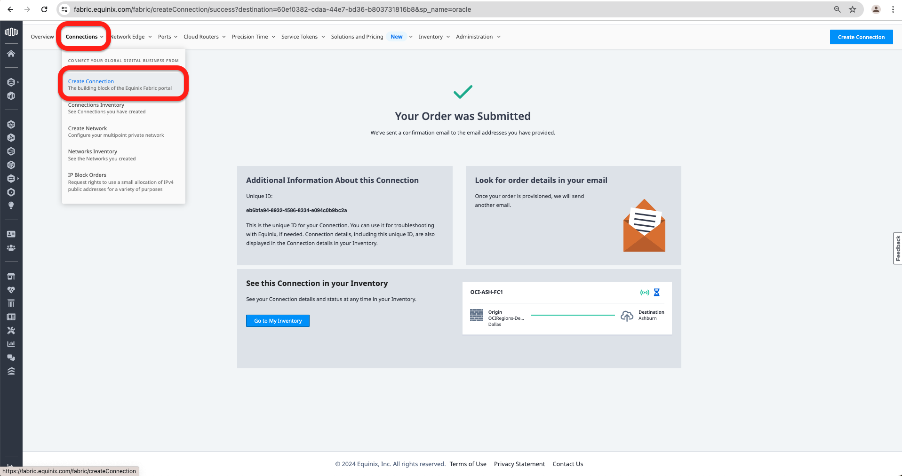Expand the Inventory navigation dropdown
Screen dimensions: 902x476
pyautogui.click(x=434, y=37)
